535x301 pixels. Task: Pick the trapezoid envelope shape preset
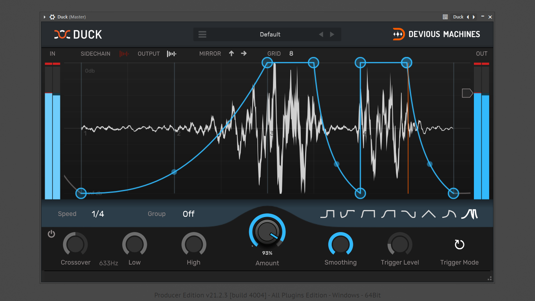pos(368,214)
